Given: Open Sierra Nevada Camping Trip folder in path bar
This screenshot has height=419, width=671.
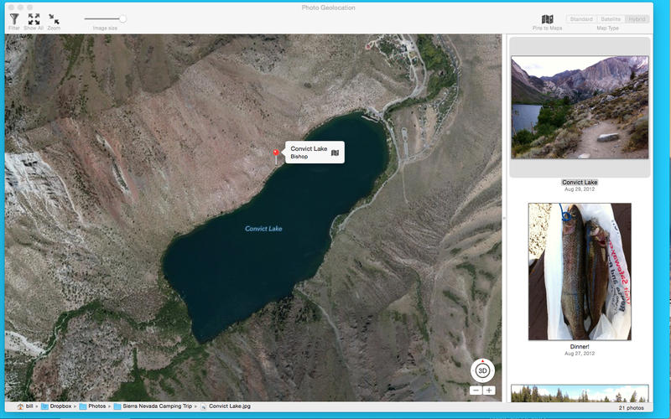Looking at the screenshot, I should [x=153, y=406].
